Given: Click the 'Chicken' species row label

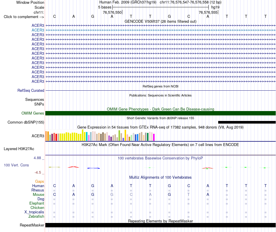Looking at the screenshot, I should (37, 208).
